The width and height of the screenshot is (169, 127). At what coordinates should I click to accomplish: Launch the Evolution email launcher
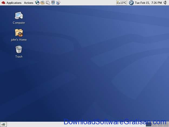[42, 3]
